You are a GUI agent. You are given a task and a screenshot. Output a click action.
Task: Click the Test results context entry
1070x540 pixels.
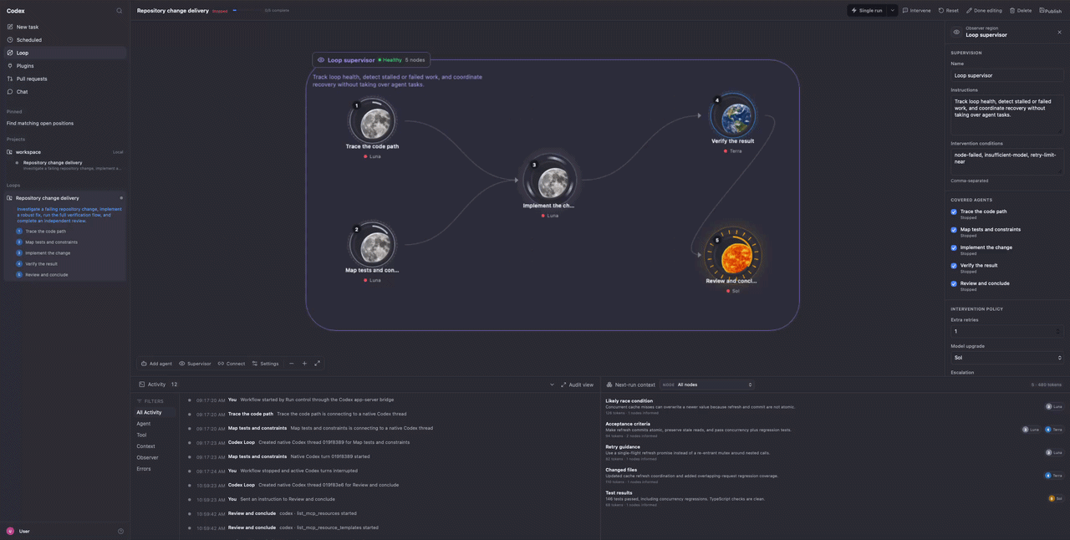834,498
